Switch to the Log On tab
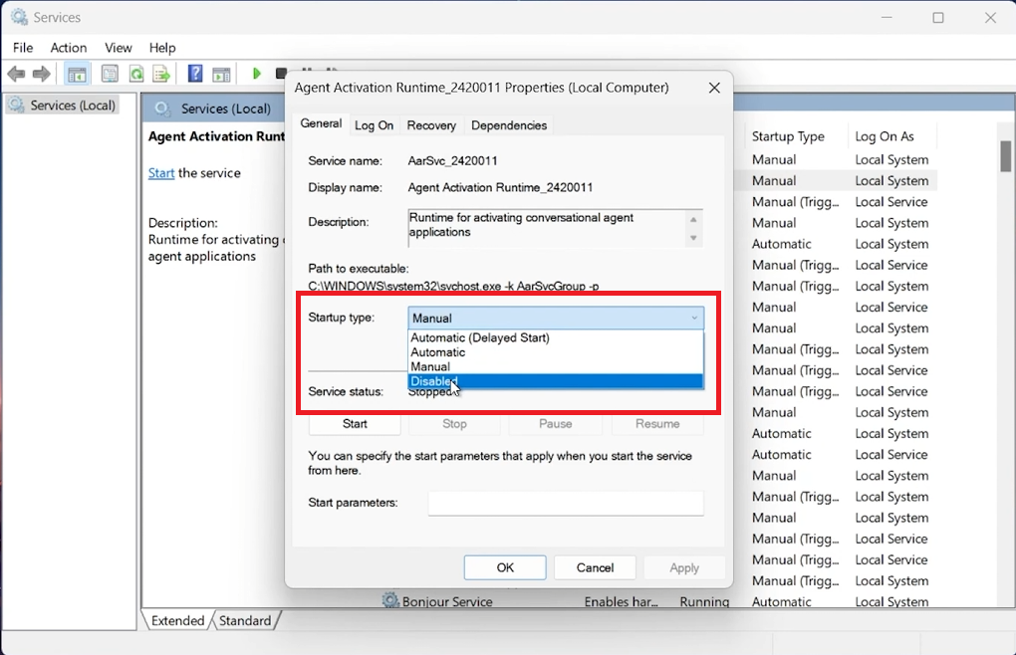1016x655 pixels. coord(374,125)
